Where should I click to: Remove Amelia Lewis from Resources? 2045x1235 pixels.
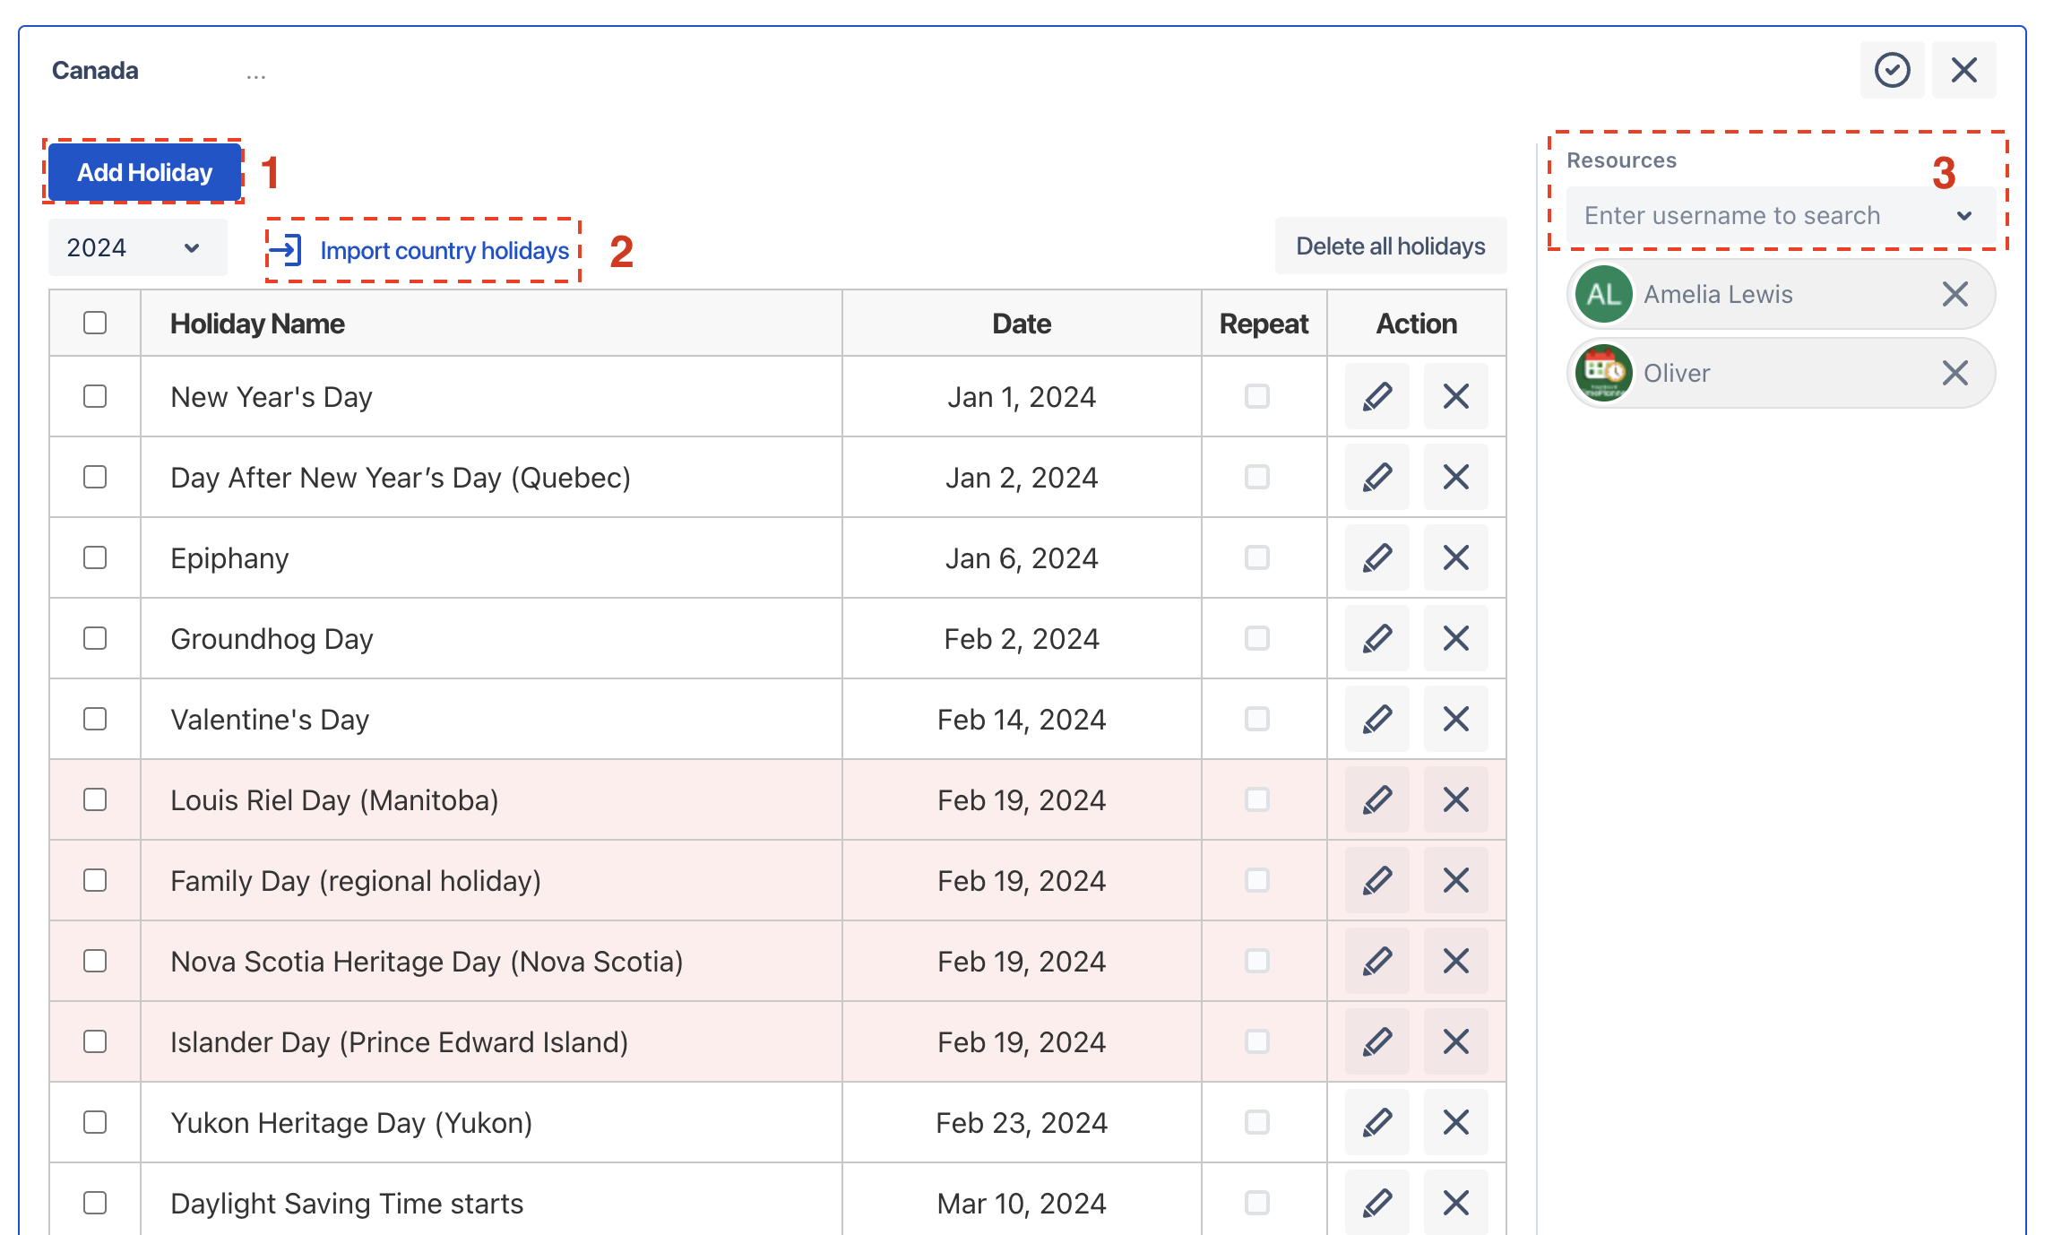coord(1954,294)
